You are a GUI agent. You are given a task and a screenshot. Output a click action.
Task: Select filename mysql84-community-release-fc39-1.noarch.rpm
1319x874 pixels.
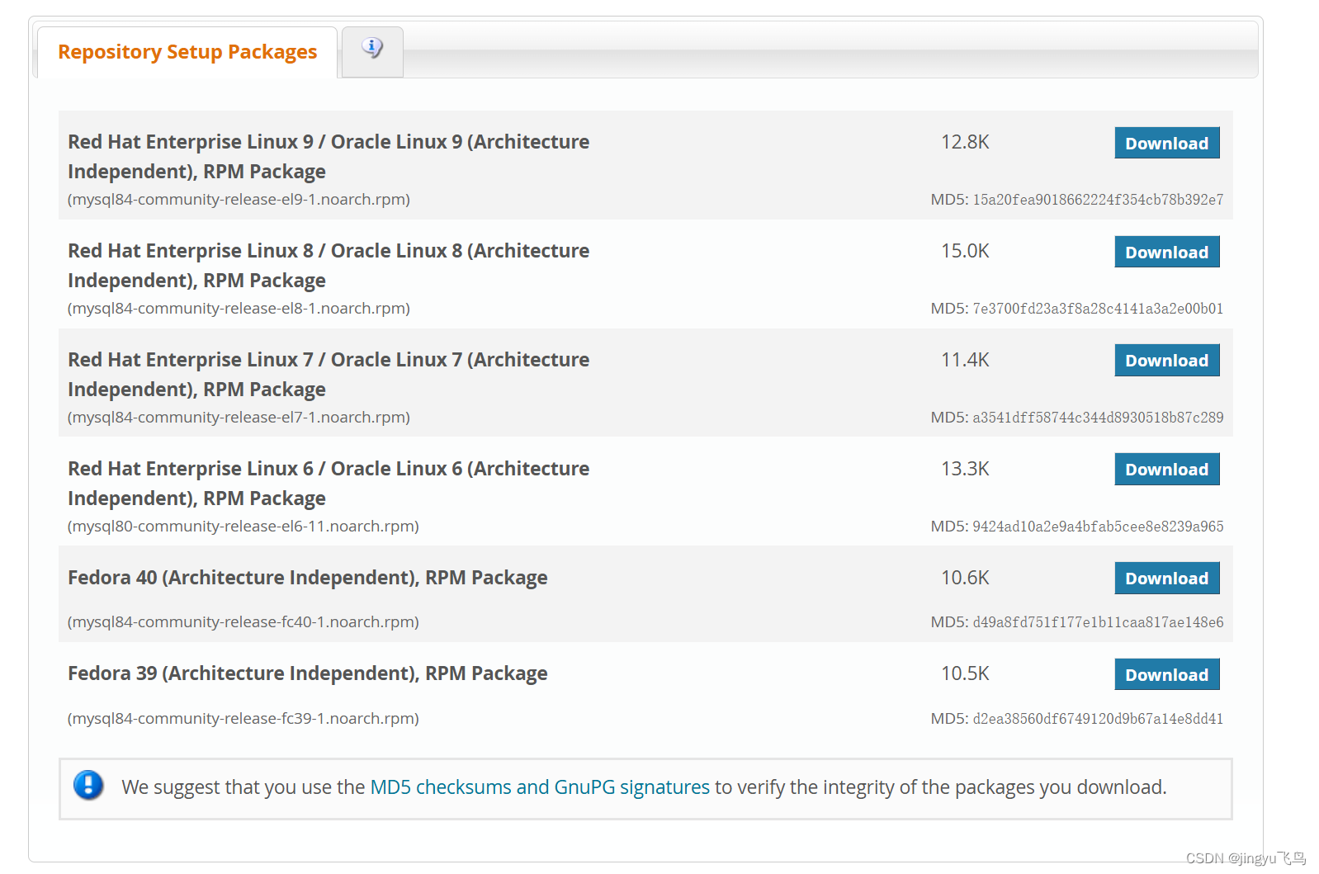click(243, 718)
